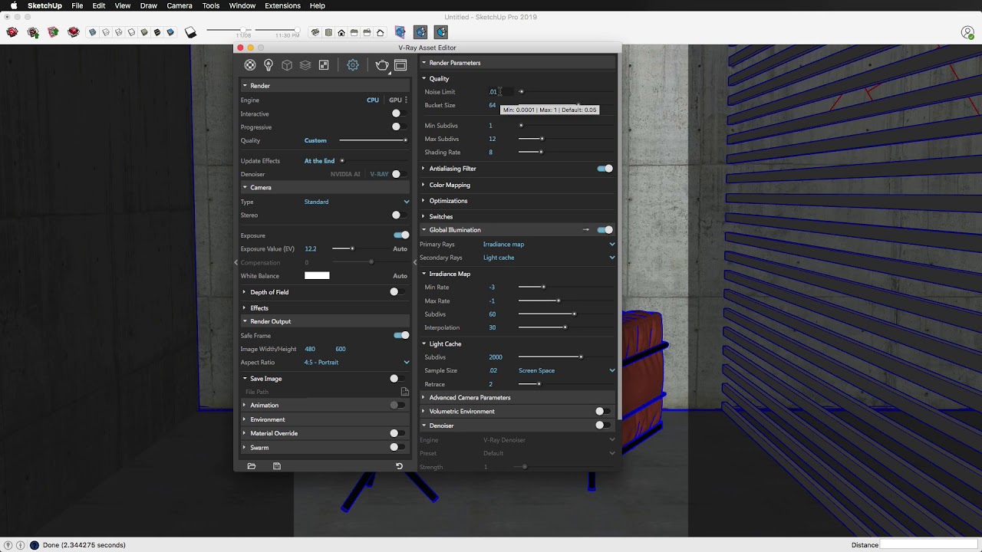Choose the NVIDIA AI denoiser option
982x552 pixels.
coord(345,174)
